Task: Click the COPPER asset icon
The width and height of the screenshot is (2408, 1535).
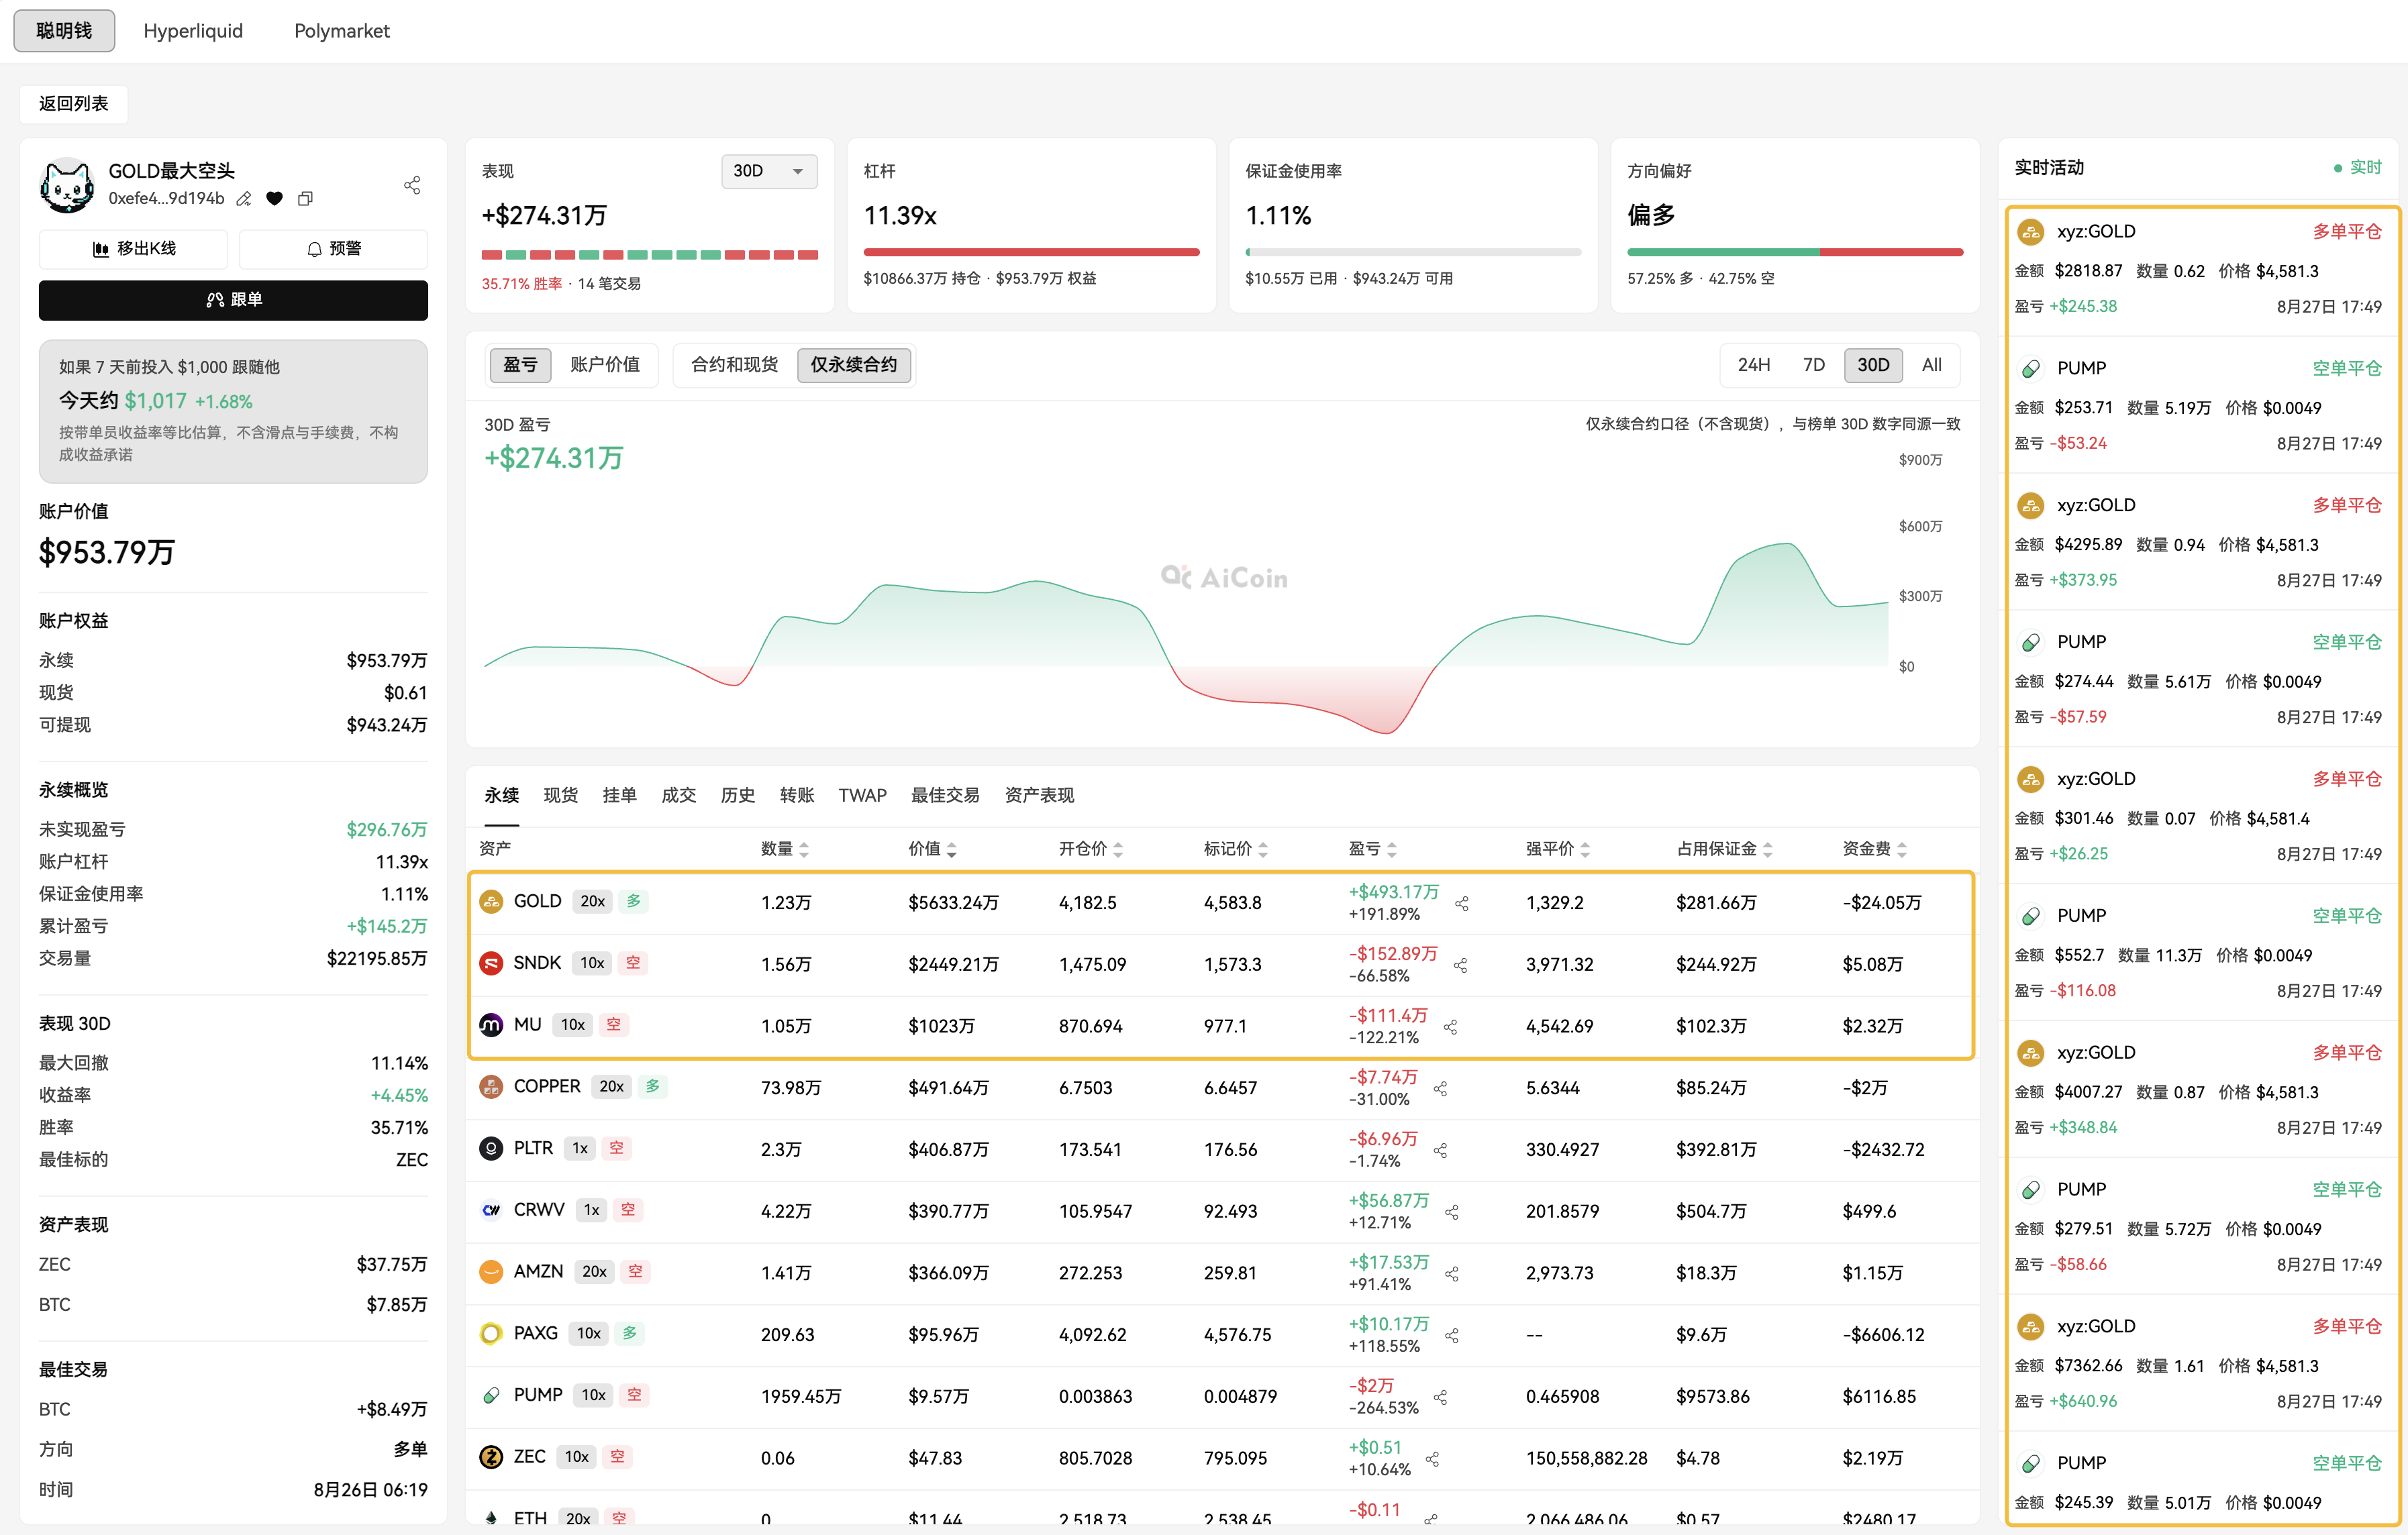Action: (x=491, y=1088)
